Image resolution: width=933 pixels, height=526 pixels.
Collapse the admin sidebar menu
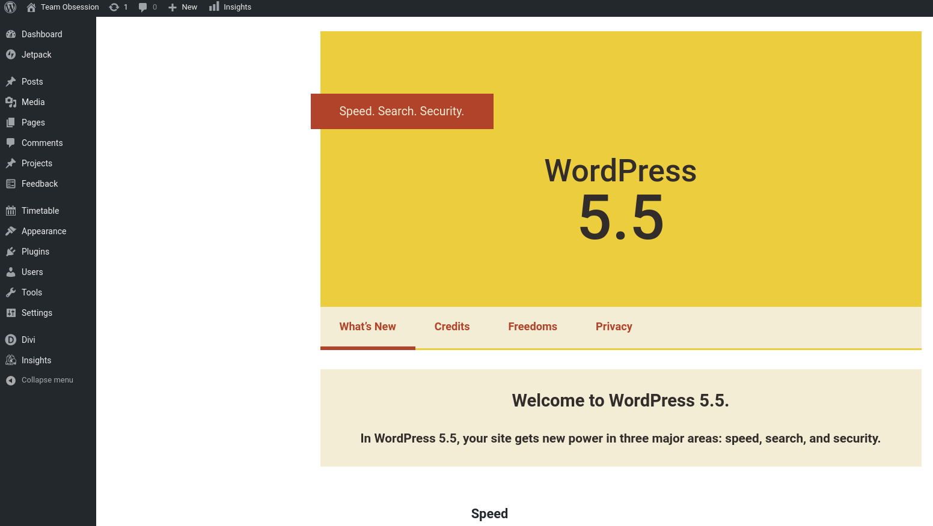(x=41, y=380)
